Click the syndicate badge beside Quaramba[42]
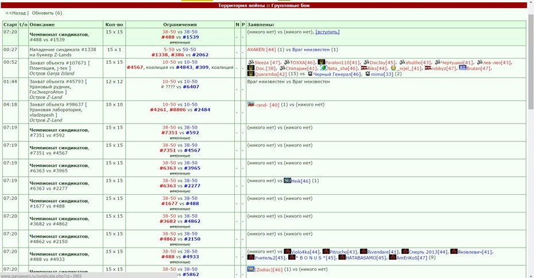 [251, 74]
